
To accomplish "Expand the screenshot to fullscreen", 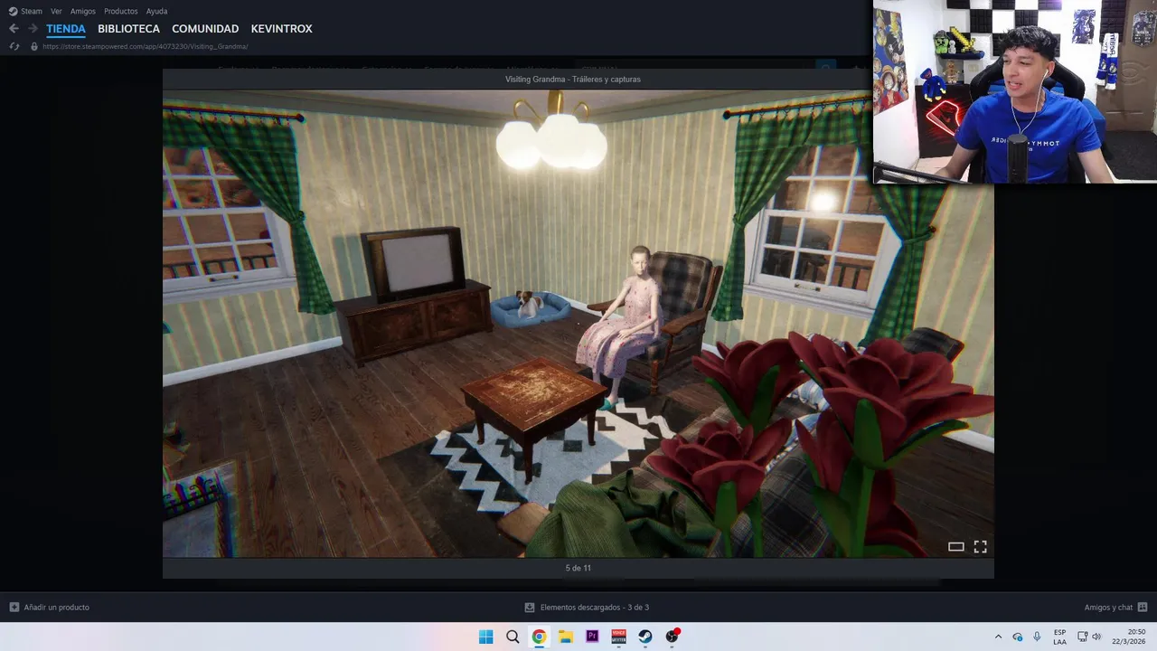I will [980, 547].
